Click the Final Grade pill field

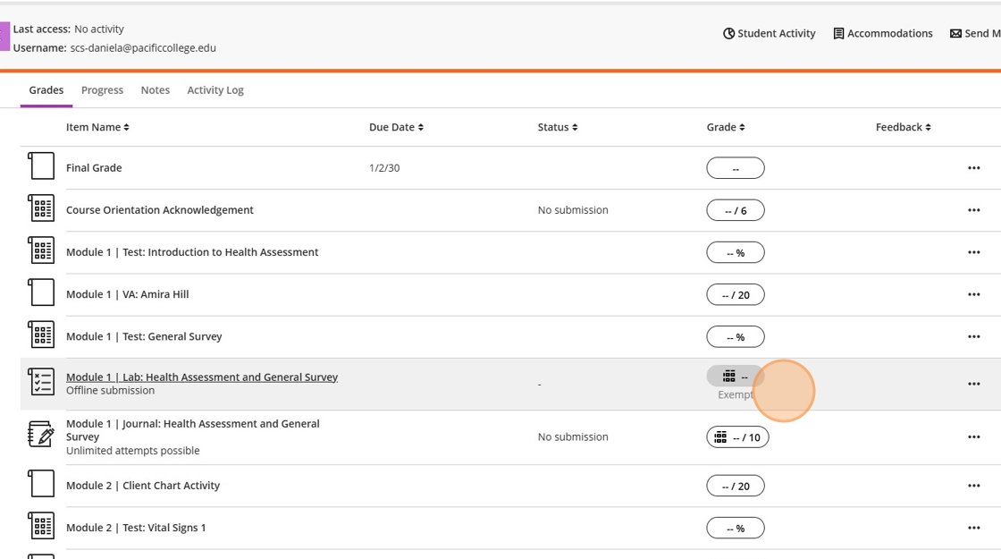(736, 168)
